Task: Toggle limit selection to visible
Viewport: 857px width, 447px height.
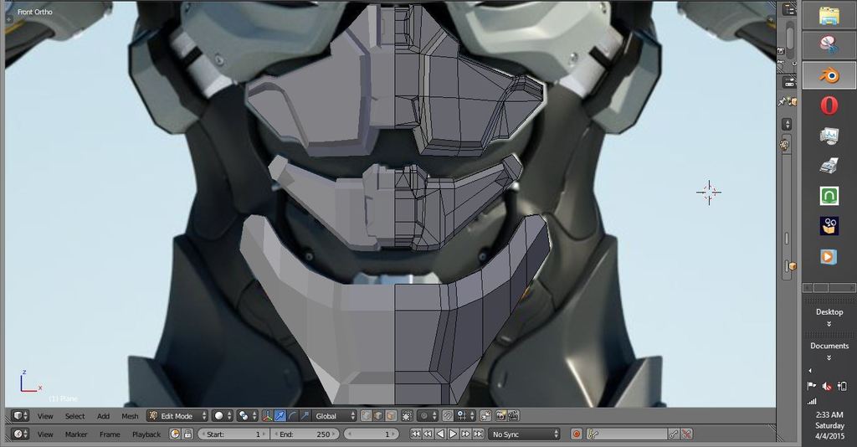Action: (x=407, y=416)
